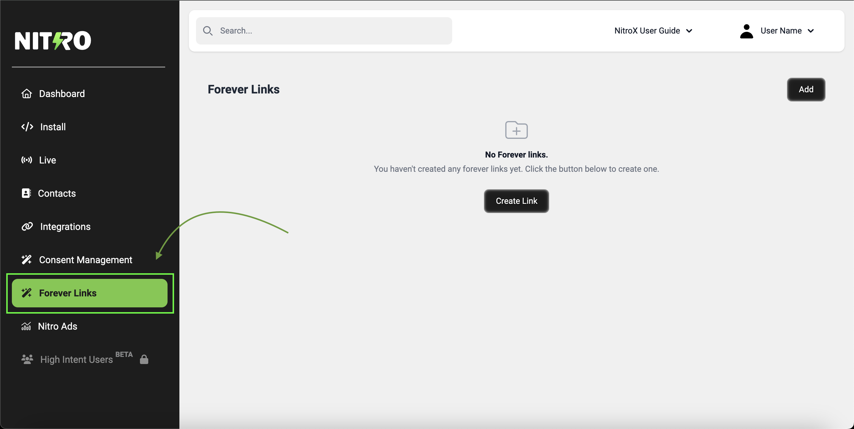This screenshot has height=429, width=854.
Task: Click the BETA badge label
Action: 124,354
